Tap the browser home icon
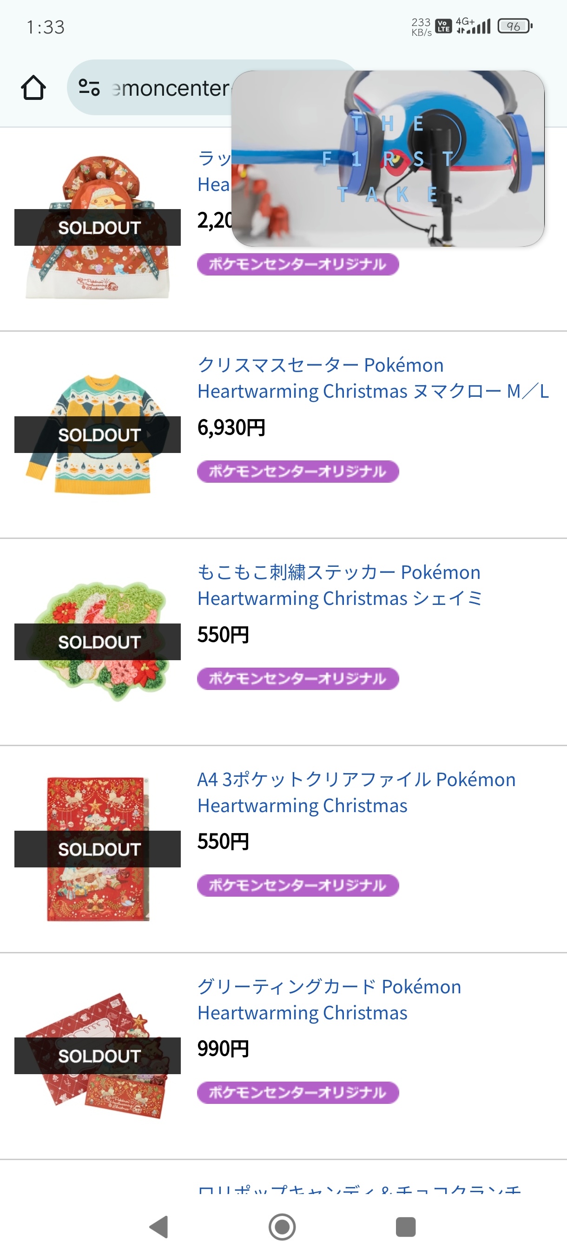This screenshot has width=567, height=1260. click(x=33, y=87)
